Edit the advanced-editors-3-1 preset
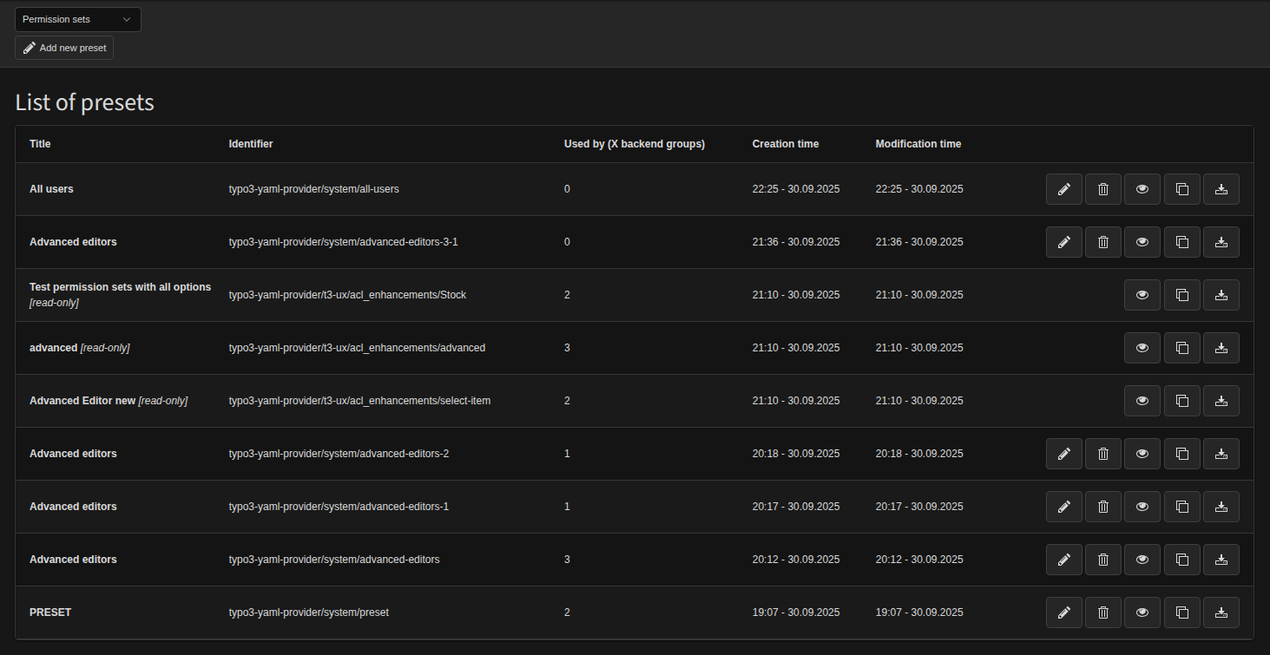This screenshot has width=1270, height=655. [x=1063, y=242]
